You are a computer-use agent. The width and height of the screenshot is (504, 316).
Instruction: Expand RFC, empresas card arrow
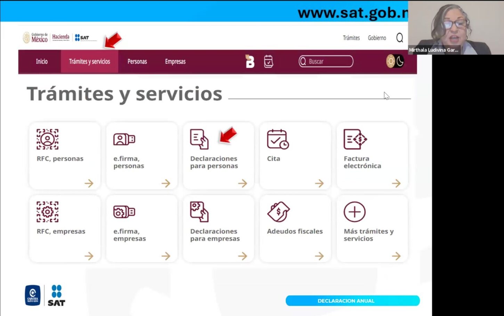[x=89, y=256]
